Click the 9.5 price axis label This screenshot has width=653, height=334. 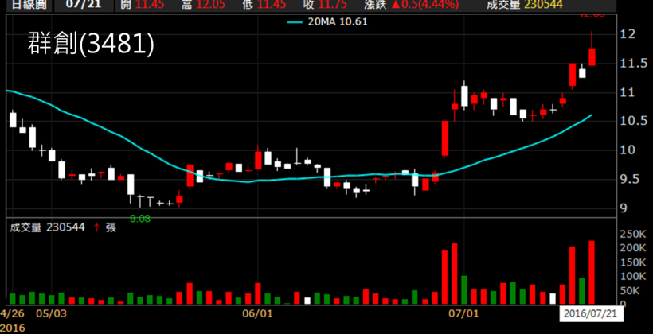pyautogui.click(x=630, y=179)
